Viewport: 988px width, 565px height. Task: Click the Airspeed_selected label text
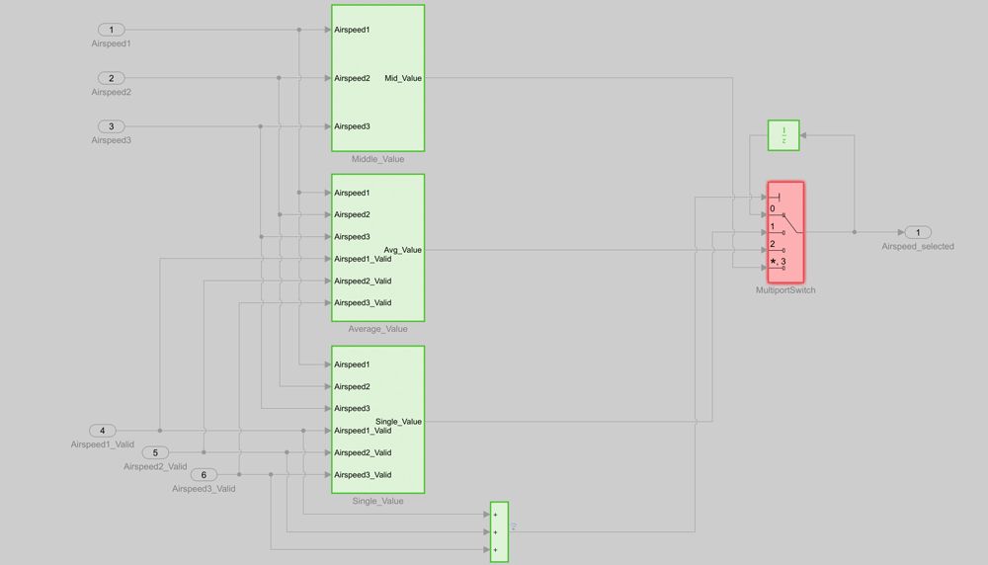click(918, 246)
